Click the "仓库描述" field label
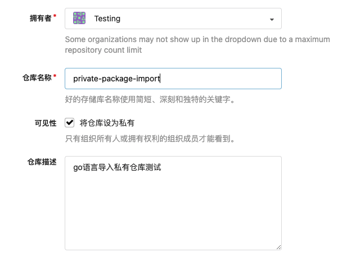This screenshot has width=342, height=257. pos(42,162)
